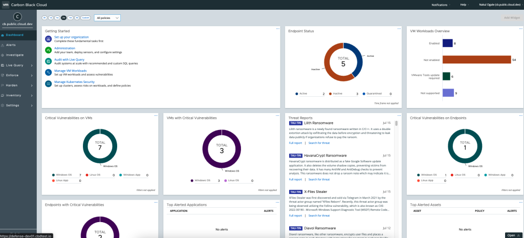Open Full report for X-Files Stealer
The width and height of the screenshot is (524, 238).
tap(295, 215)
